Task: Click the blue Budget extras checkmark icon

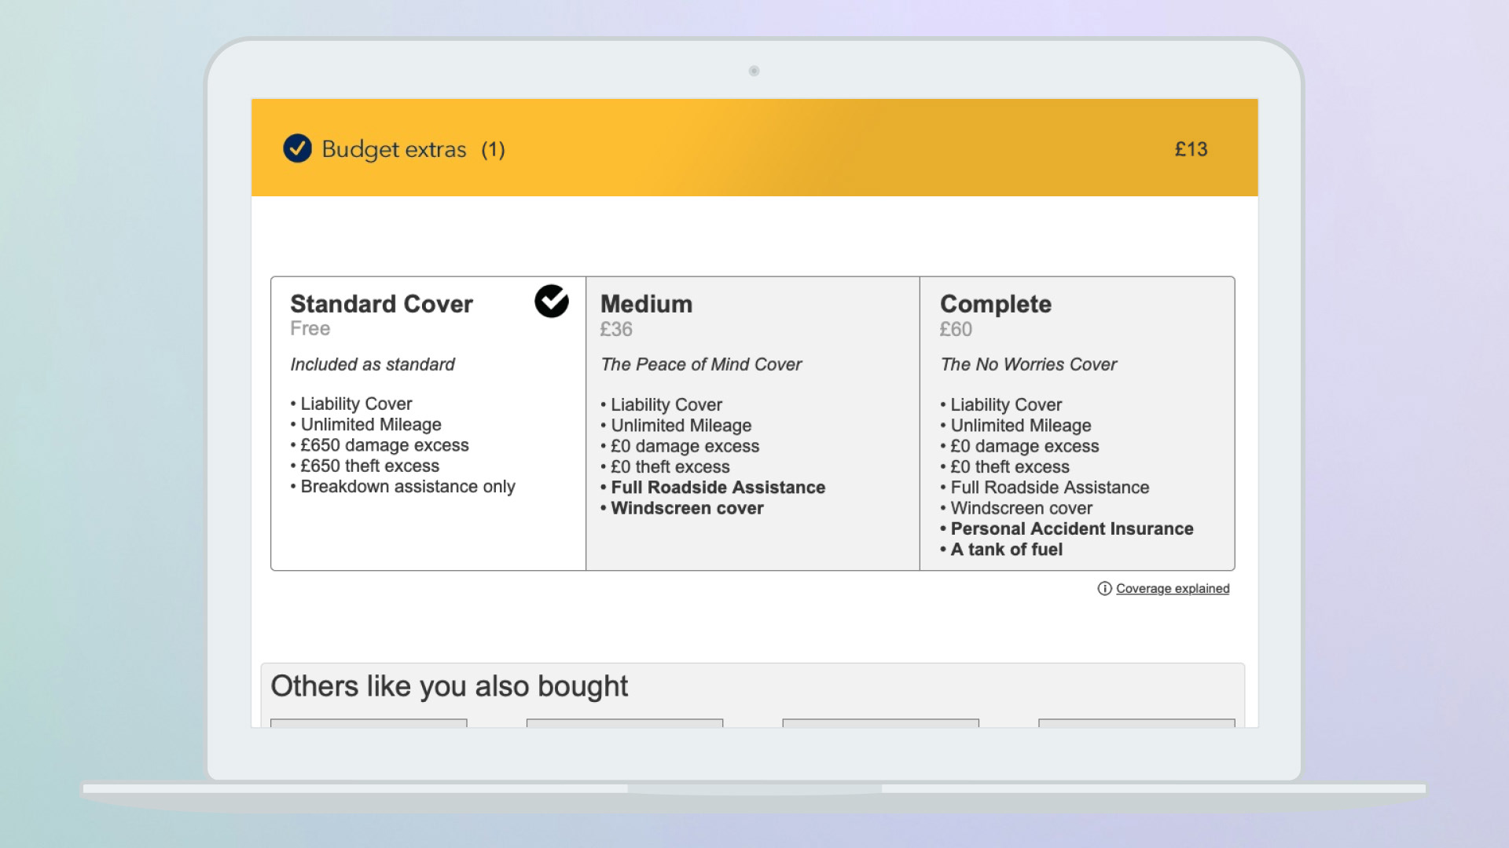Action: coord(297,148)
